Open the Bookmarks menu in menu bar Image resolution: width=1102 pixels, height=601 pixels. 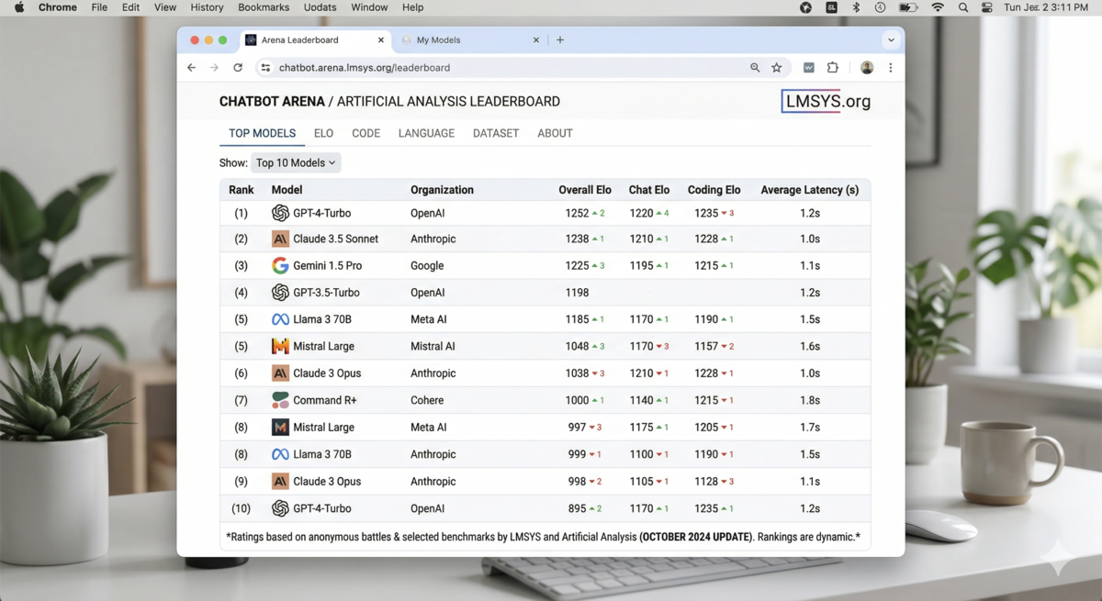pyautogui.click(x=264, y=7)
